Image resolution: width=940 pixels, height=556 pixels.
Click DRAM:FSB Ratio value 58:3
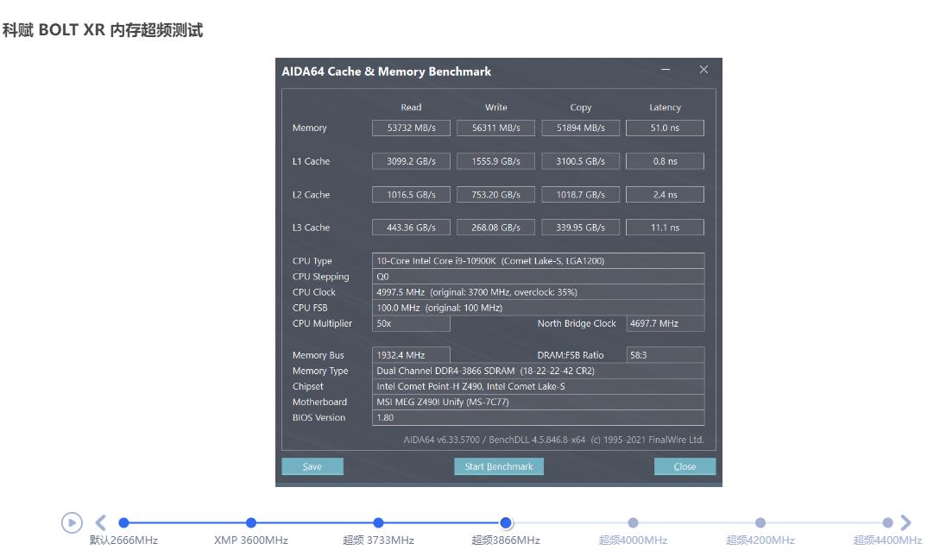[666, 355]
